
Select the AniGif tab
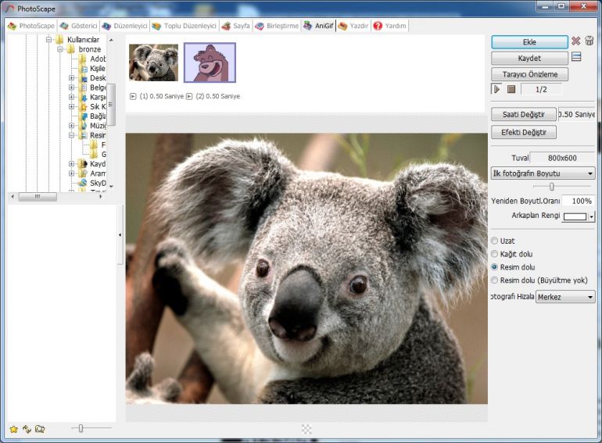point(318,26)
